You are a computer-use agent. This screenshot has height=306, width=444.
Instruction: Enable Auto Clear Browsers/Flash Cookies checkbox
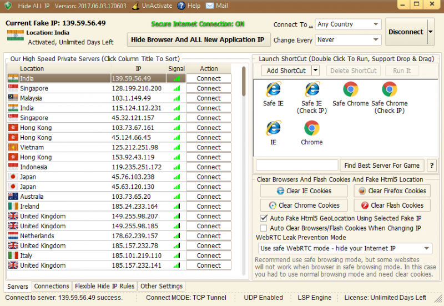coord(264,228)
